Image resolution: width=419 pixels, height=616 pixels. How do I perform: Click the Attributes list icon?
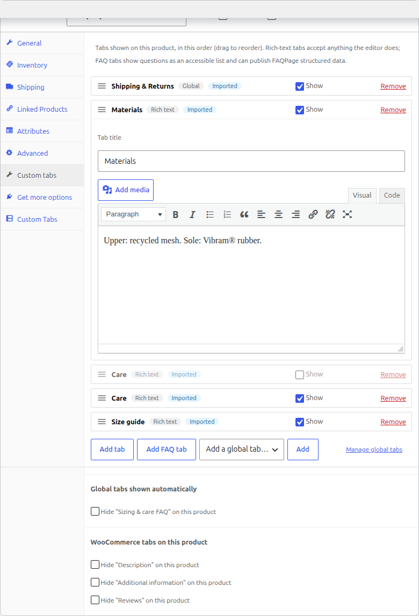pos(10,131)
